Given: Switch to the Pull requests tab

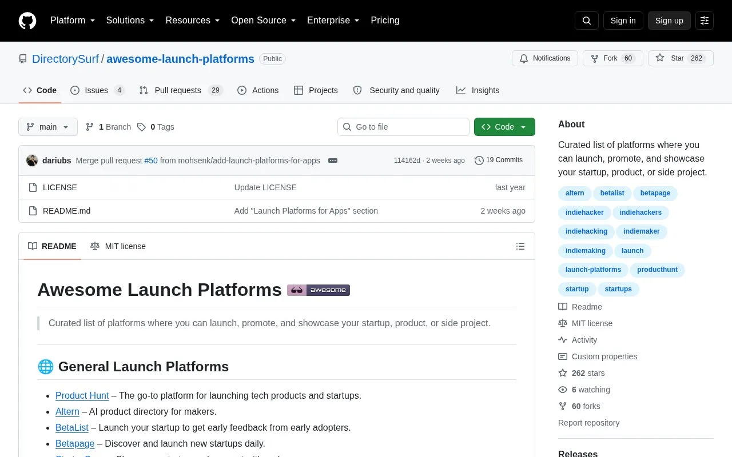Looking at the screenshot, I should pyautogui.click(x=181, y=90).
